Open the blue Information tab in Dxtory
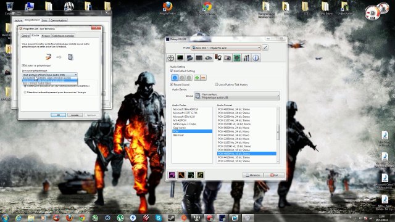395x222 pixels. (256, 58)
